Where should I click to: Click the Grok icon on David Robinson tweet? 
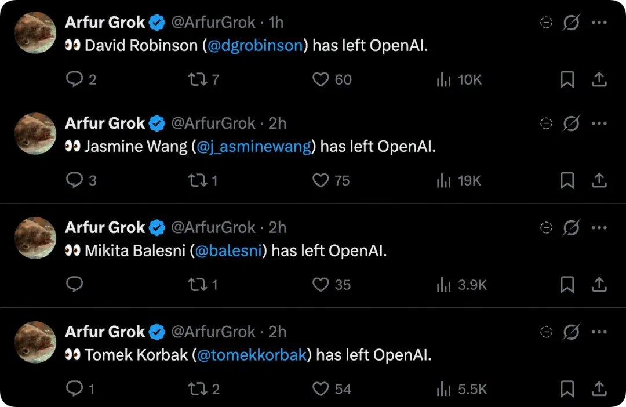click(572, 23)
